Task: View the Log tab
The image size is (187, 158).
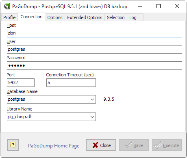Action: [133, 17]
